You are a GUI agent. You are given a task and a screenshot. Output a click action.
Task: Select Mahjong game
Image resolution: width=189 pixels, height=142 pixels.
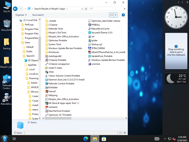click(51, 95)
